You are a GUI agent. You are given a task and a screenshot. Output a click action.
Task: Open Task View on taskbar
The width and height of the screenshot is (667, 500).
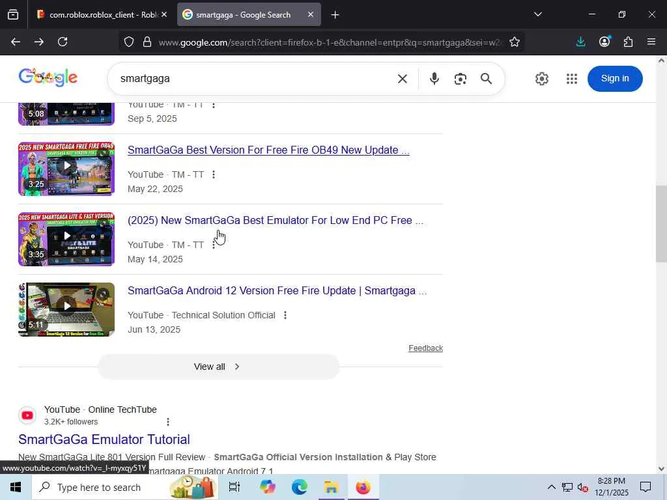tap(234, 487)
